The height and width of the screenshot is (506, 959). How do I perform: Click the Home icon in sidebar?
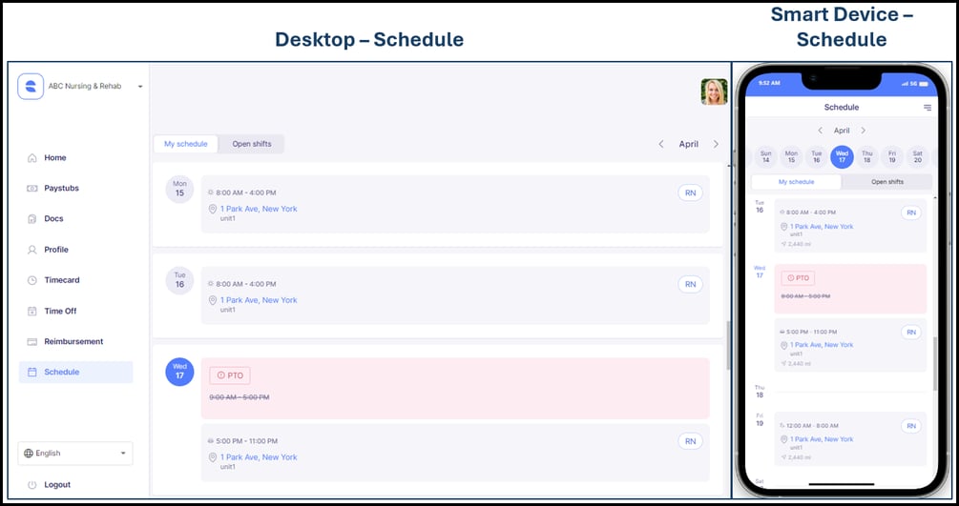tap(32, 158)
